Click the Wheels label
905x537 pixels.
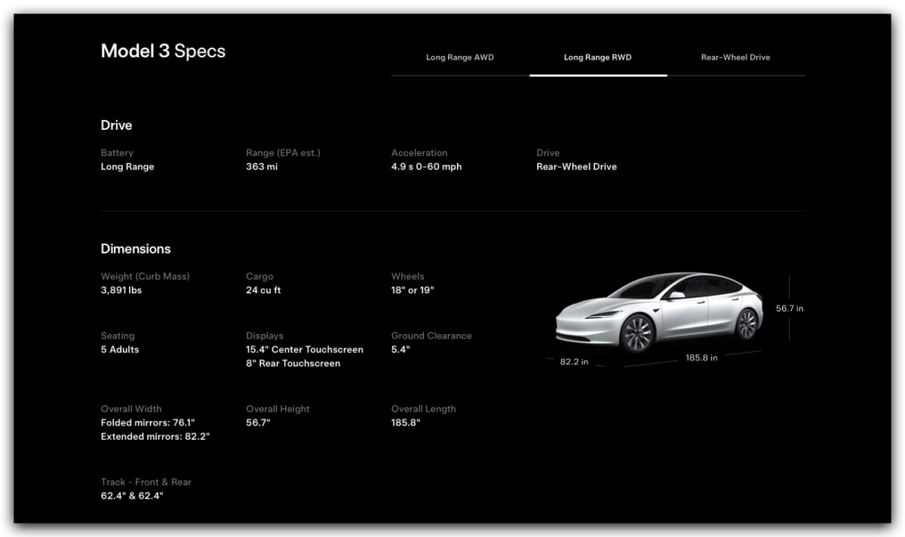tap(407, 277)
